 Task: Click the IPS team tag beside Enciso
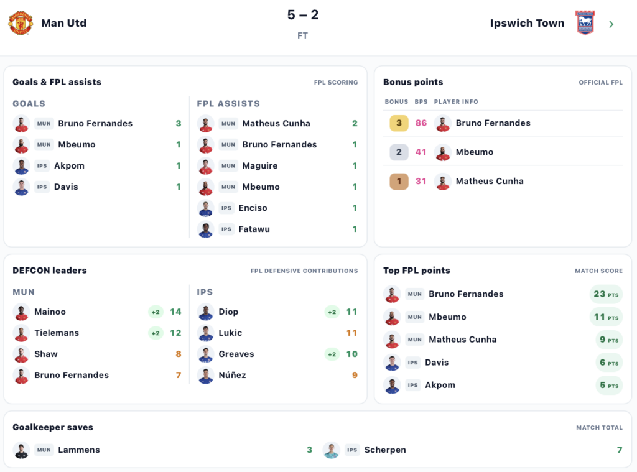(226, 208)
